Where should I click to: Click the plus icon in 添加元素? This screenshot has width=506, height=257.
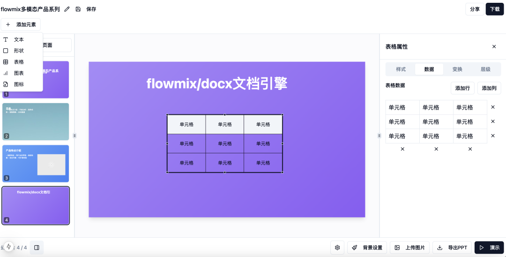tap(8, 24)
